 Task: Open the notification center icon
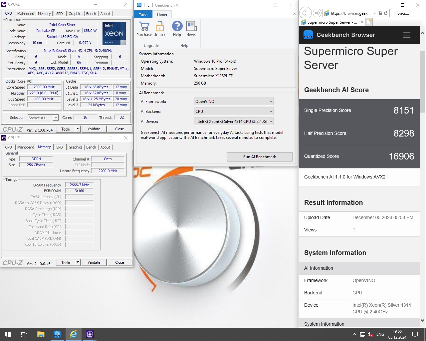tap(415, 334)
